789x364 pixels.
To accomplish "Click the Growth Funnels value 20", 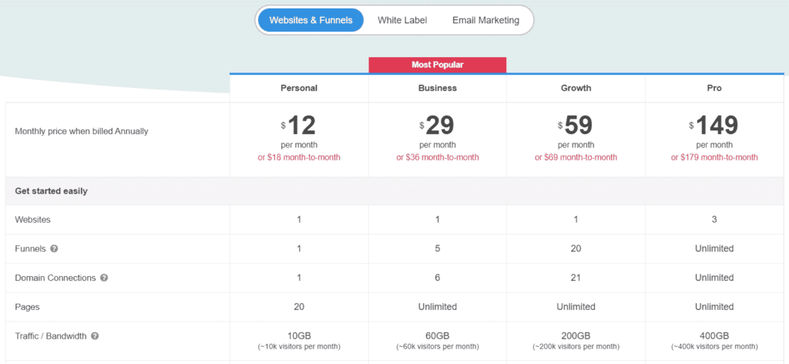I will (576, 249).
